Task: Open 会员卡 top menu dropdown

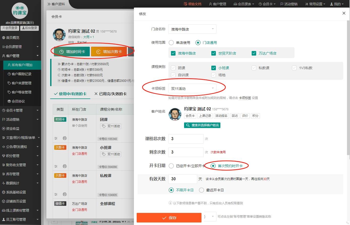Action: [267, 4]
